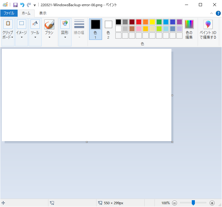Screen dimensions: 222x207
Task: Switch to the ホーム tab
Action: pyautogui.click(x=26, y=13)
